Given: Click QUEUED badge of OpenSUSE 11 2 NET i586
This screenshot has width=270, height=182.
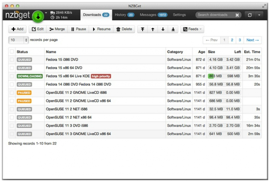Looking at the screenshot, I should (x=24, y=109).
